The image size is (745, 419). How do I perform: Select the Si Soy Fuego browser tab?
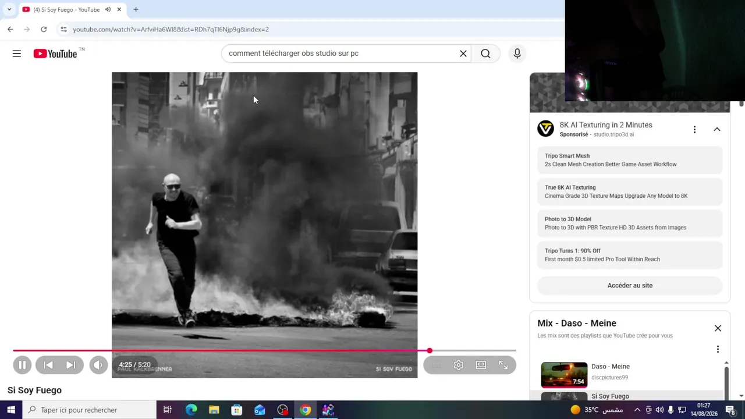point(66,9)
